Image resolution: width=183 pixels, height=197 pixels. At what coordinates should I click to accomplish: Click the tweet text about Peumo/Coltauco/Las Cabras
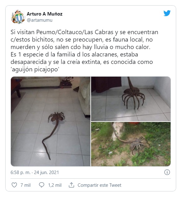point(84,51)
